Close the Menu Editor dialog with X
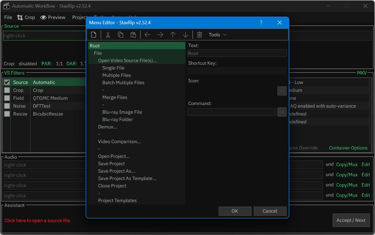This screenshot has height=235, width=375. coord(279,22)
